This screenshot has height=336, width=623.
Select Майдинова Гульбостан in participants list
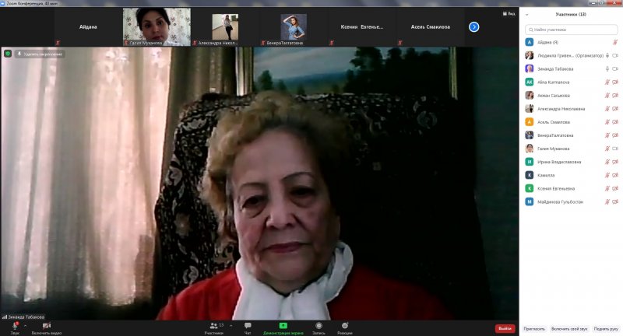(572, 202)
